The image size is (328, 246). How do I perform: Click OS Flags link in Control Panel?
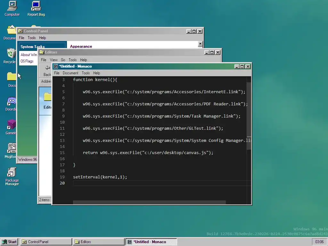(x=27, y=61)
